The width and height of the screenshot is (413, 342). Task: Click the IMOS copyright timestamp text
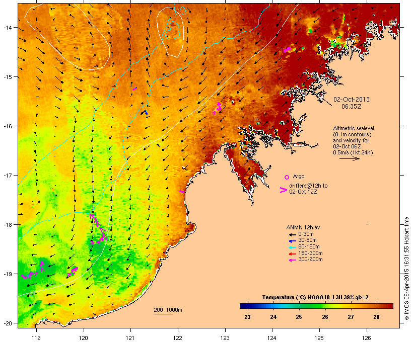407,269
